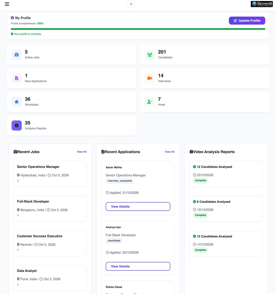This screenshot has height=294, width=276.
Task: Expand chevron in Senior Operations Manager job
Action: (18, 181)
